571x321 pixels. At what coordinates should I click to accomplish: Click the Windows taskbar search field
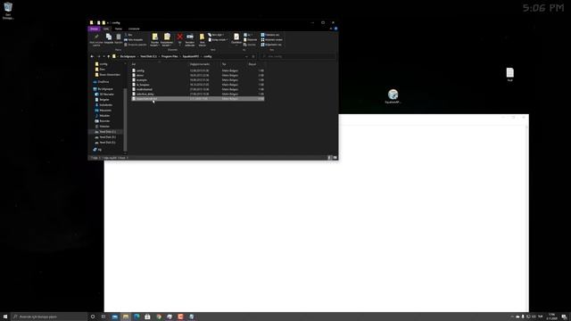[49, 317]
